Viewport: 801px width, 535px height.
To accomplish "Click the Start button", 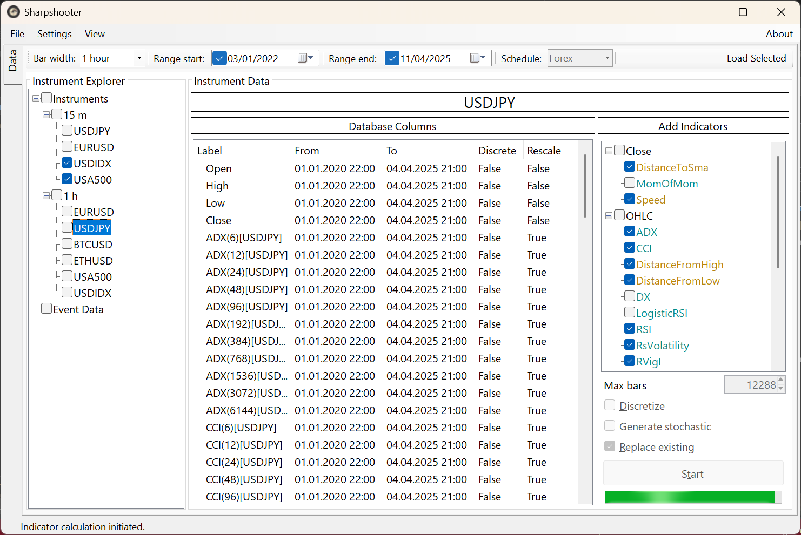I will click(x=693, y=473).
